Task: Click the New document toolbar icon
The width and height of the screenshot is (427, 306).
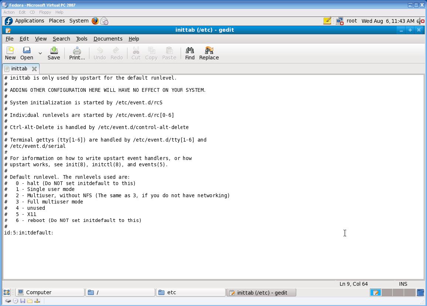Action: [10, 53]
